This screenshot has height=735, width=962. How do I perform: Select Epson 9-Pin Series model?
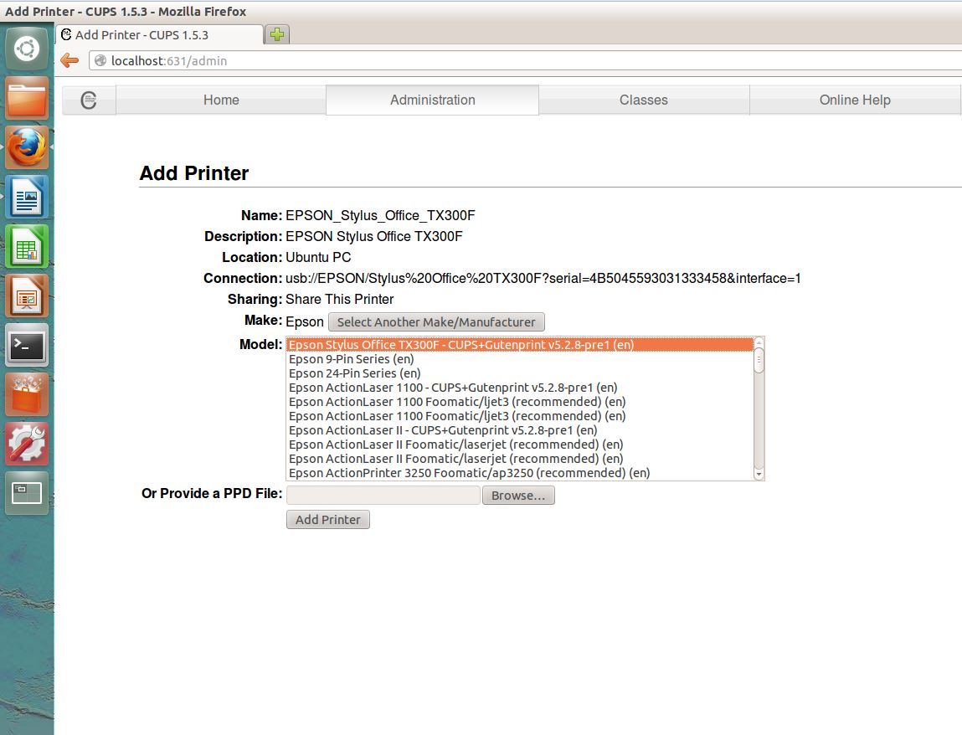point(351,359)
